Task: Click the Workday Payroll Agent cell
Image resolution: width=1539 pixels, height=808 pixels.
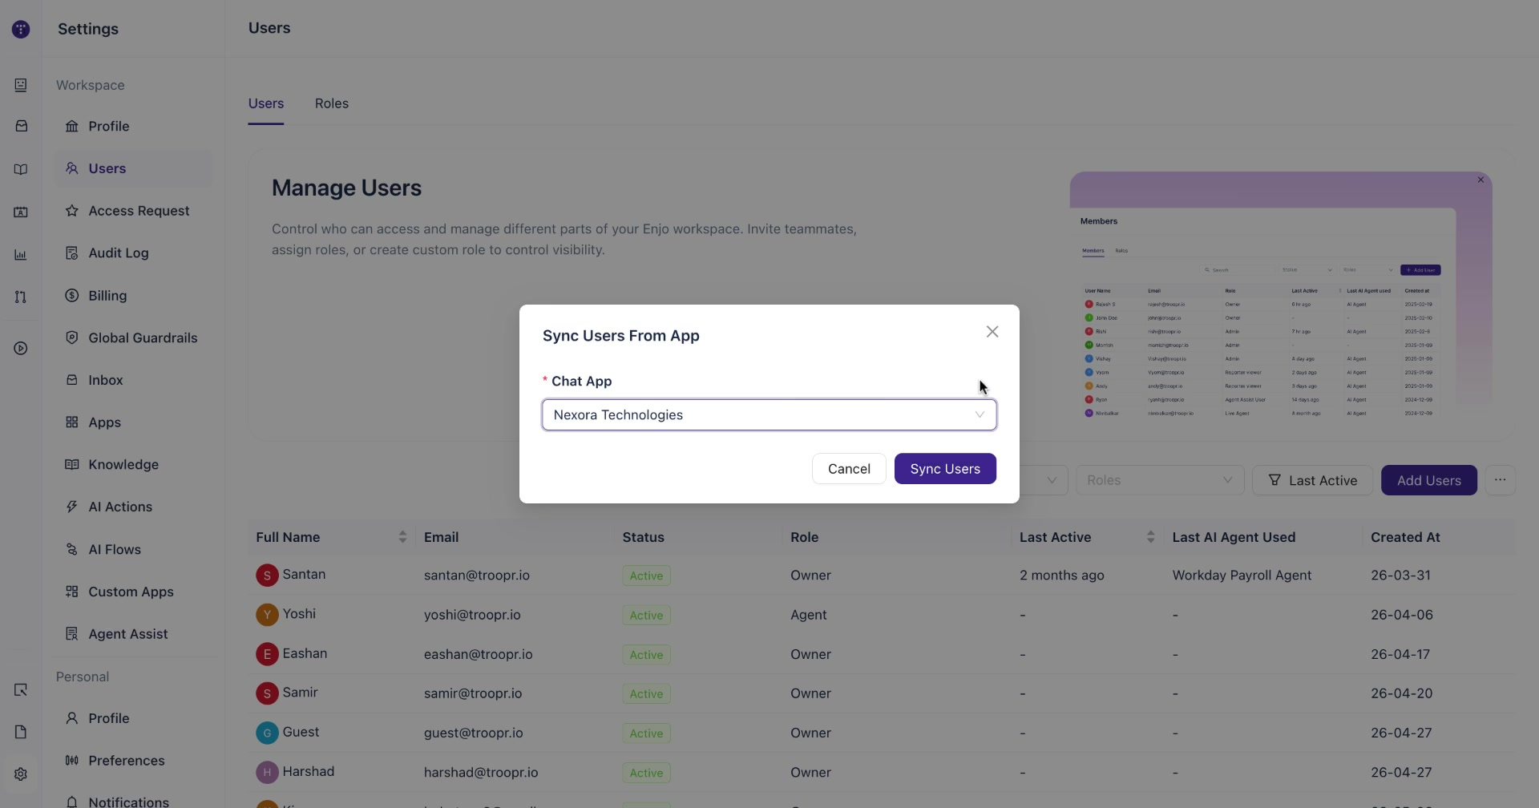Action: [x=1242, y=576]
